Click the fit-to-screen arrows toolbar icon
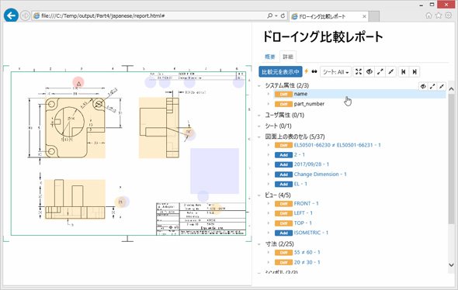This screenshot has width=458, height=290. tap(359, 72)
